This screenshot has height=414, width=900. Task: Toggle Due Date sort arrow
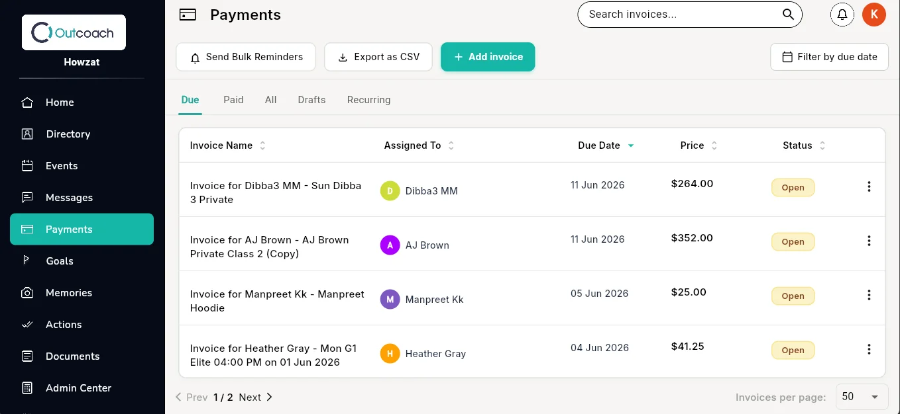coord(630,145)
